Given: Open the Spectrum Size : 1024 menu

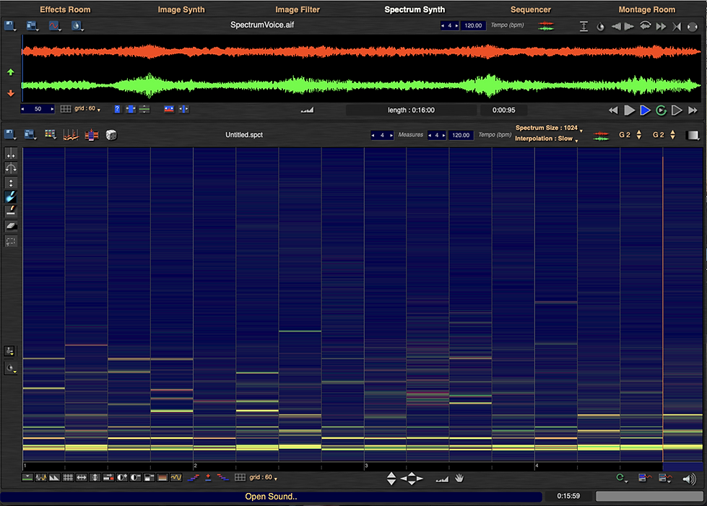Looking at the screenshot, I should [549, 128].
